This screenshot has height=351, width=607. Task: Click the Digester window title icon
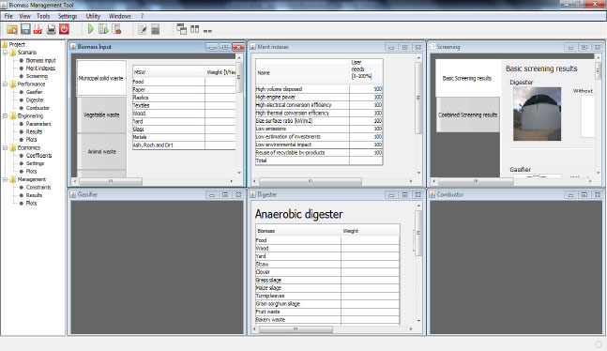(x=252, y=194)
